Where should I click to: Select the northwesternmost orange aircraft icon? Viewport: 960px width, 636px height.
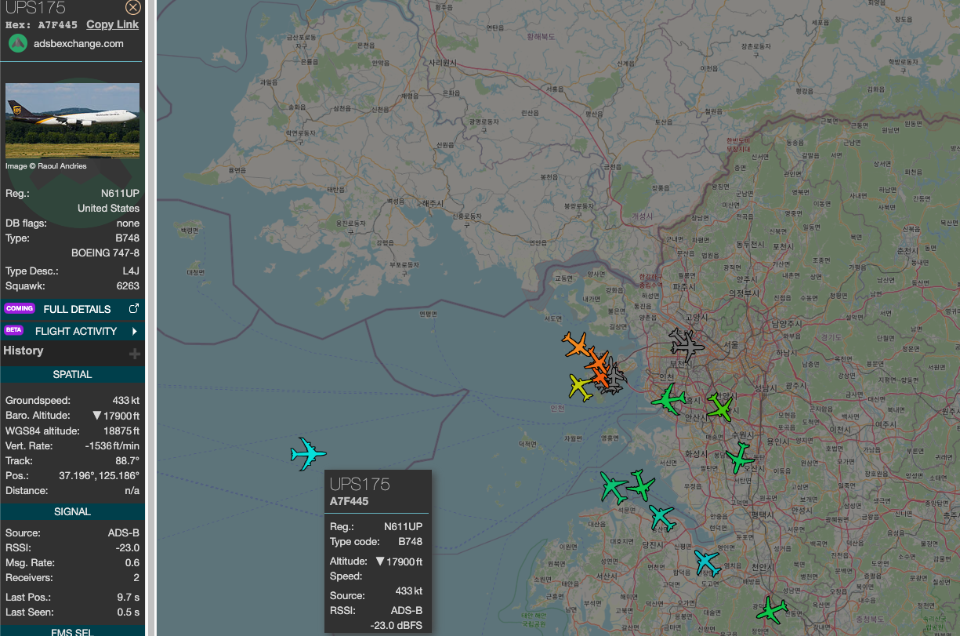click(577, 343)
